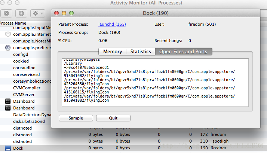Minimize the Dock (190) inspector window
The image size is (267, 153).
click(x=64, y=13)
